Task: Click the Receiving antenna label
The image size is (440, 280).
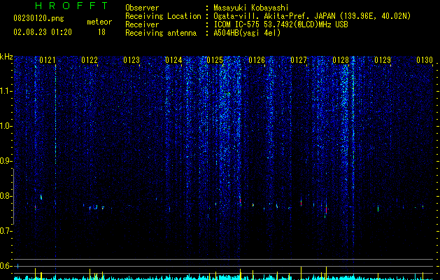Action: point(161,33)
